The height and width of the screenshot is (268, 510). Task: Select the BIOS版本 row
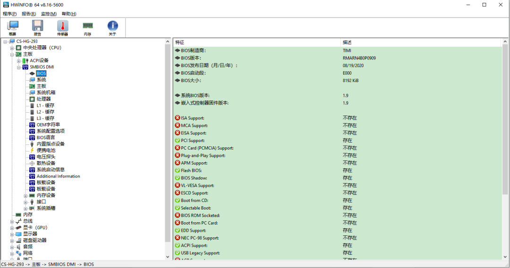(x=338, y=58)
